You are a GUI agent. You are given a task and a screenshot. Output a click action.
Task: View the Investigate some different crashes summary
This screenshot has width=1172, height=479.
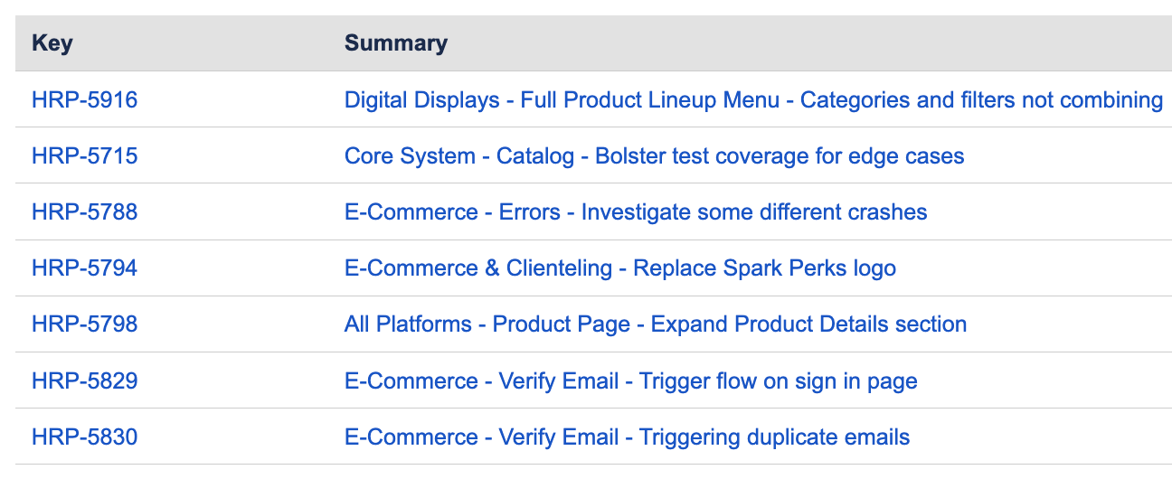tap(635, 211)
